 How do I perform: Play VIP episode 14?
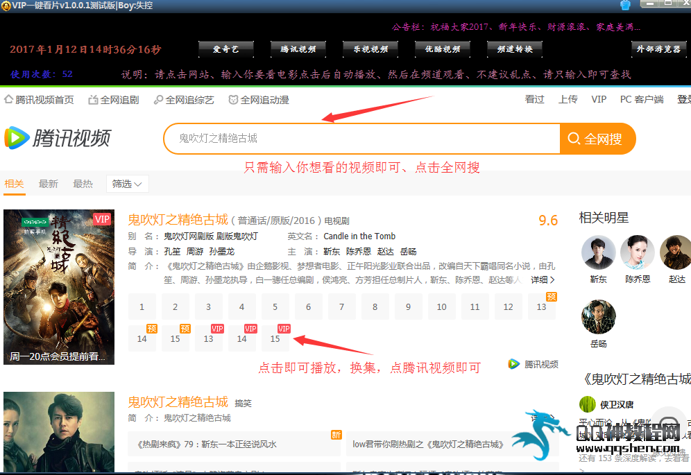[242, 339]
